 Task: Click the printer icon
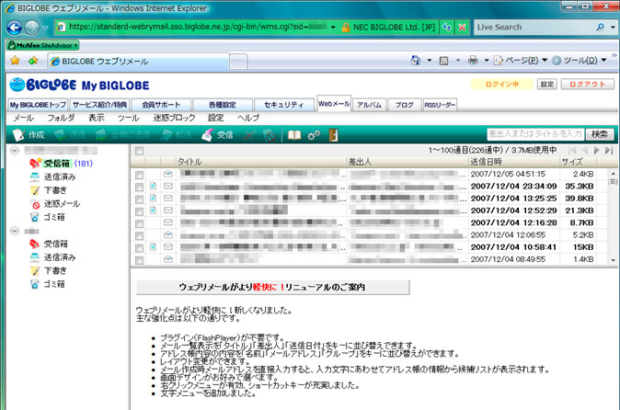[x=473, y=60]
